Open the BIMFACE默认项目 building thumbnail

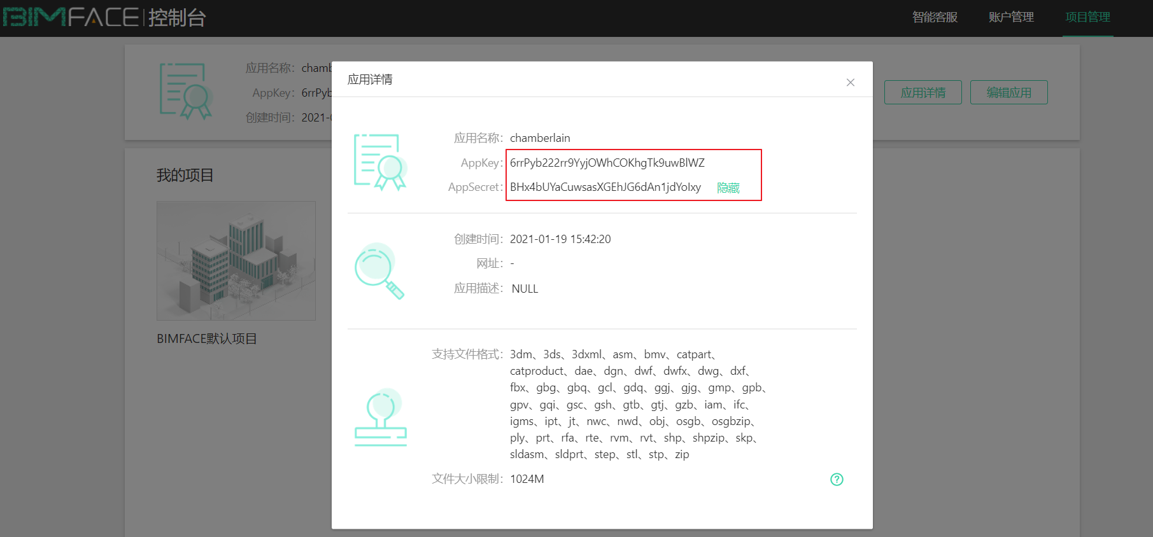[x=236, y=261]
